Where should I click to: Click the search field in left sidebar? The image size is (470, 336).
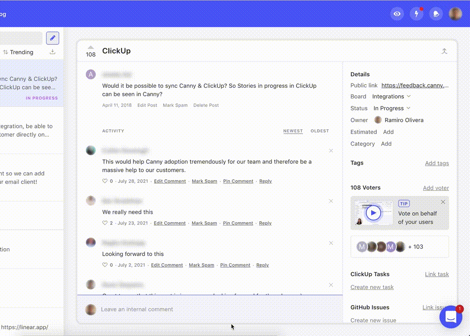21,38
